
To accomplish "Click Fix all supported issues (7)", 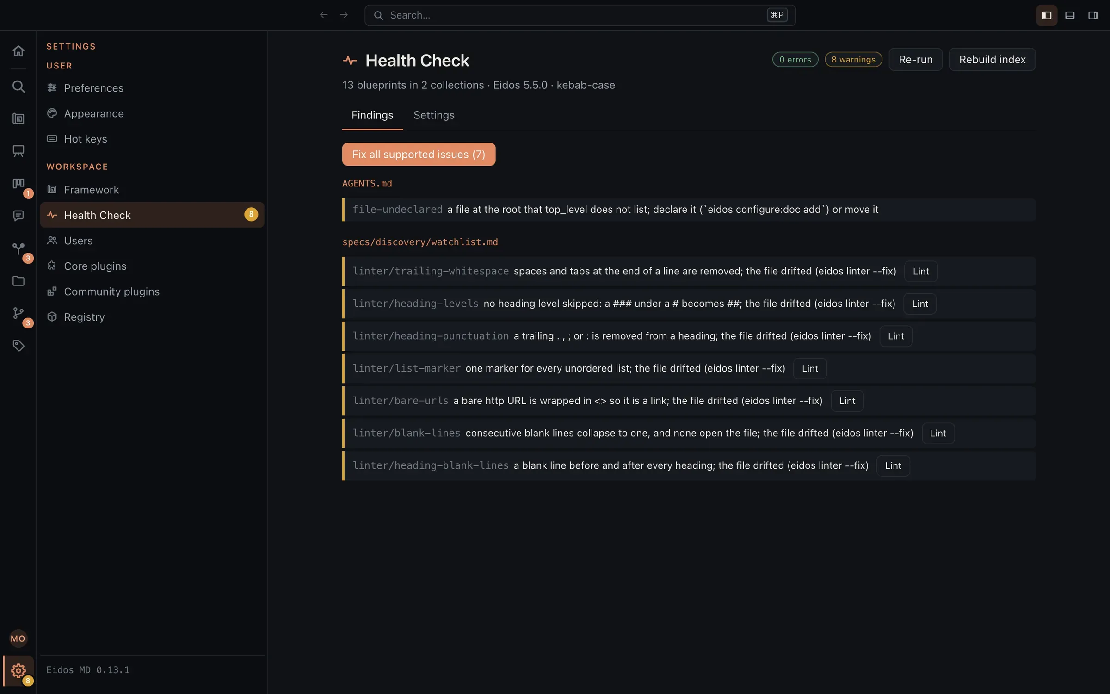I will (x=419, y=155).
